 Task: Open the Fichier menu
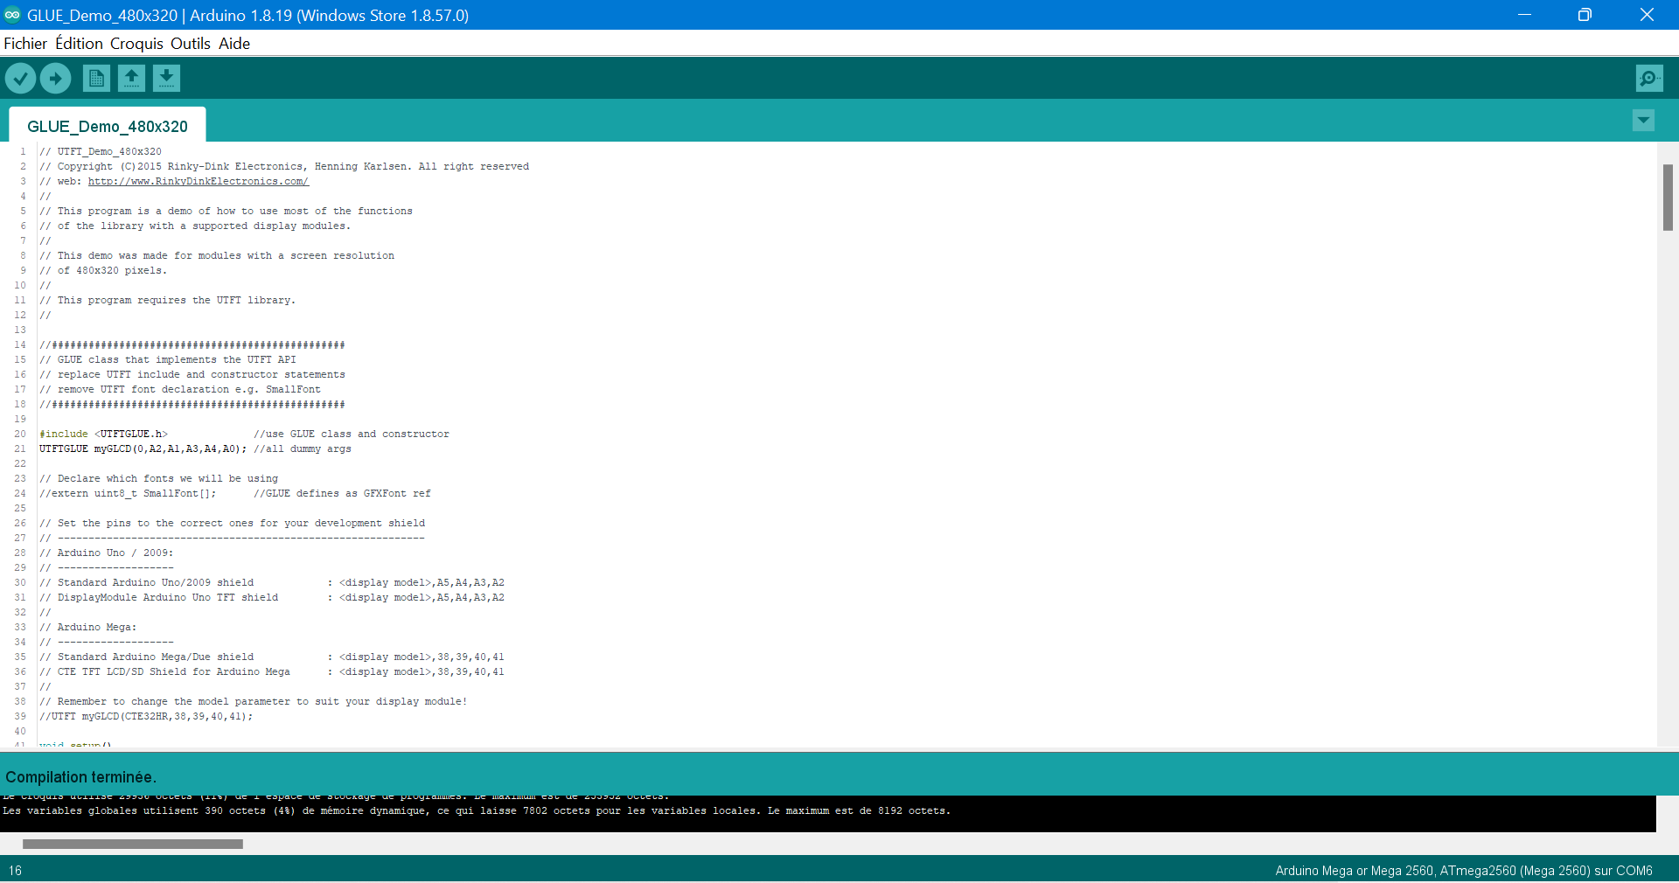point(25,44)
